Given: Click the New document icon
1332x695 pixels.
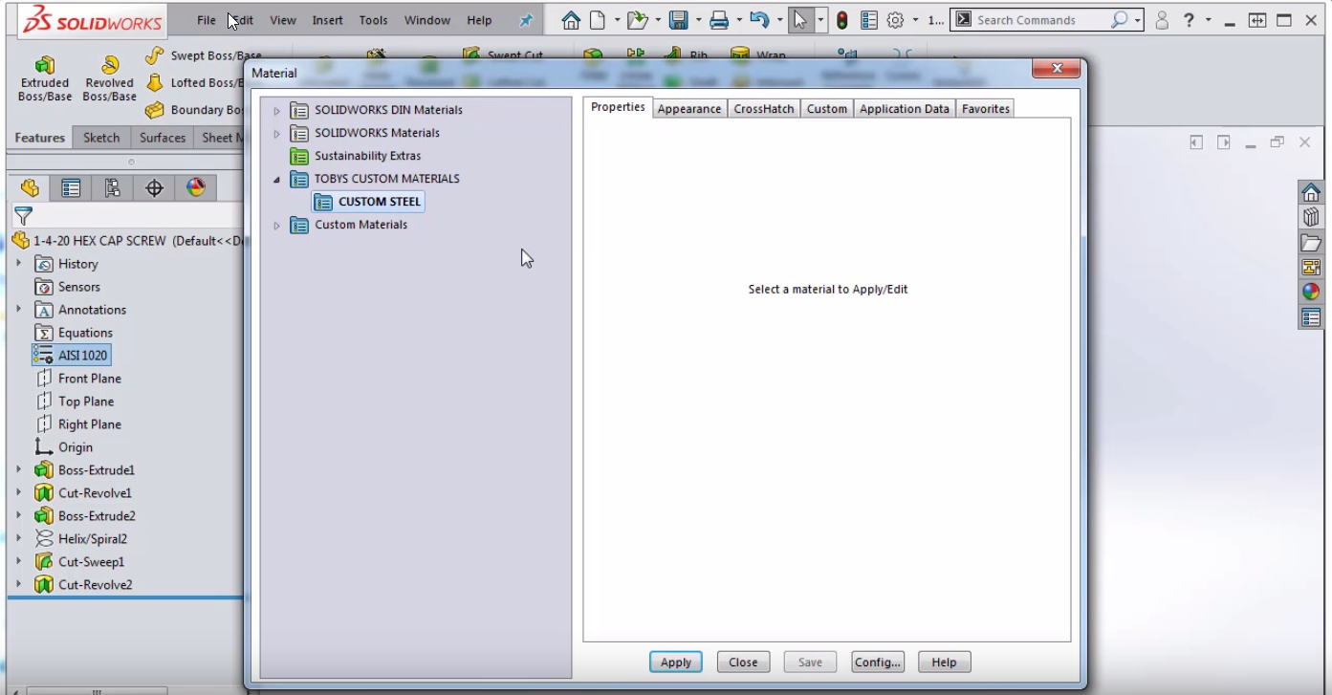Looking at the screenshot, I should [x=598, y=20].
